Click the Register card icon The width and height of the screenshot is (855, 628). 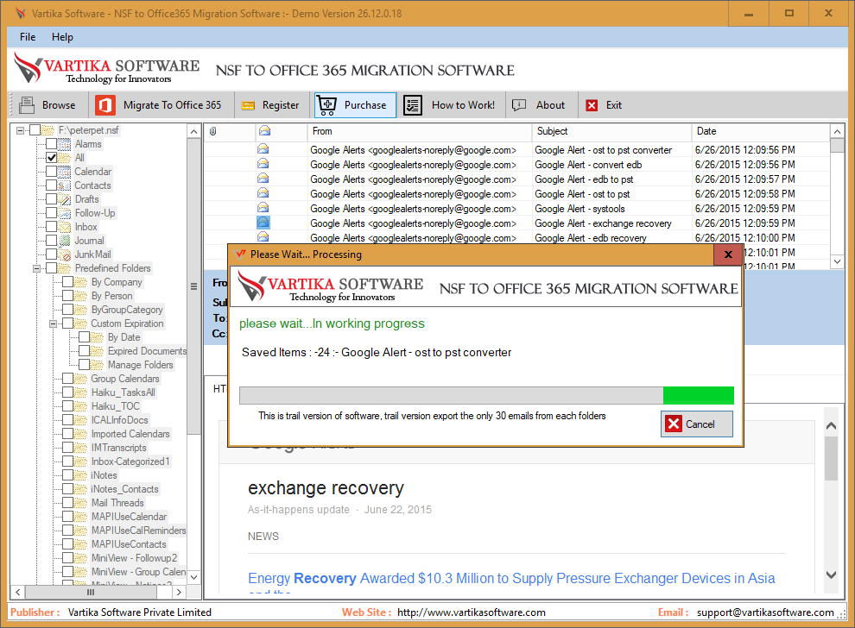[x=248, y=105]
